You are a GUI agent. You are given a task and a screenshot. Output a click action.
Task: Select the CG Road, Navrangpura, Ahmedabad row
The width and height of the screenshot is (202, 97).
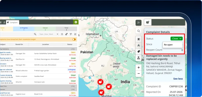point(39,59)
